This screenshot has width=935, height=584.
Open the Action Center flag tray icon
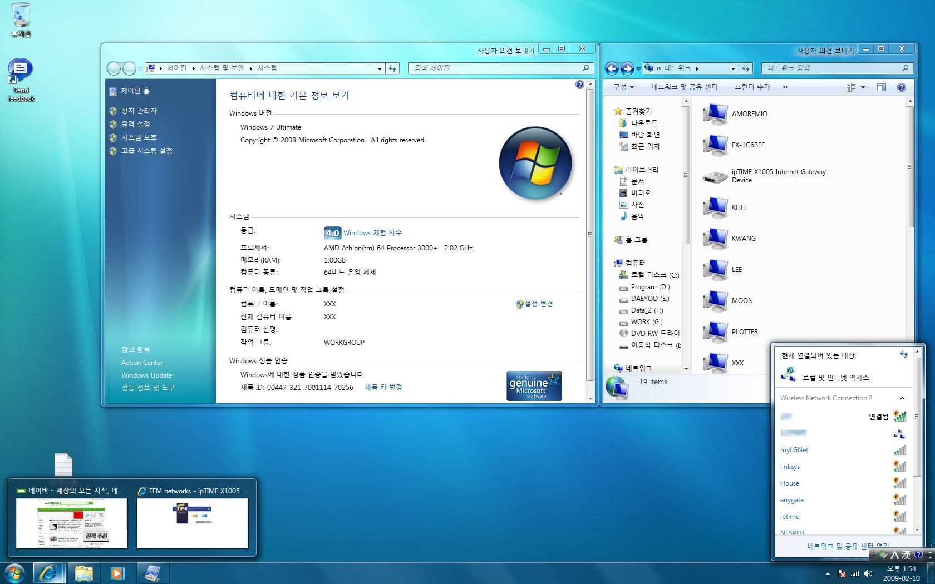pyautogui.click(x=841, y=573)
